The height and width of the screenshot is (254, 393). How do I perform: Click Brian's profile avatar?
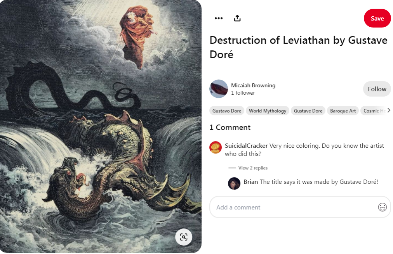pyautogui.click(x=234, y=183)
